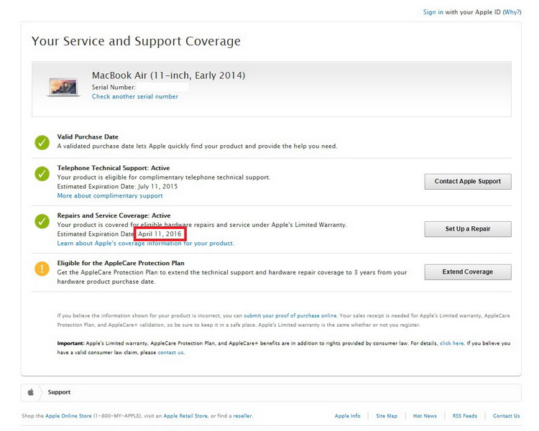This screenshot has height=431, width=539.
Task: Click the Apple logo in footer breadcrumb
Action: point(31,392)
